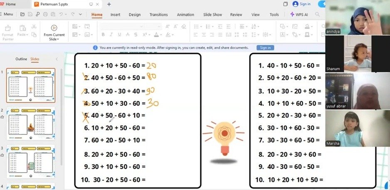The width and height of the screenshot is (390, 190).
Task: Switch to the Transitions ribbon tab
Action: (158, 15)
